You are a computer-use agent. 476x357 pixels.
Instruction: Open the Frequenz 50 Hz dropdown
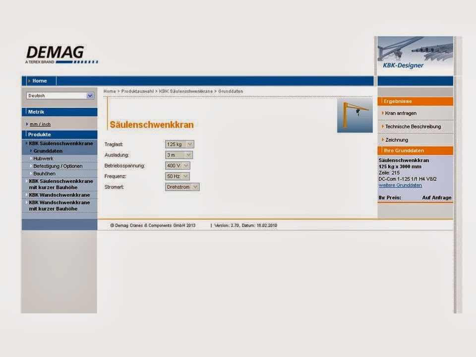(x=178, y=176)
